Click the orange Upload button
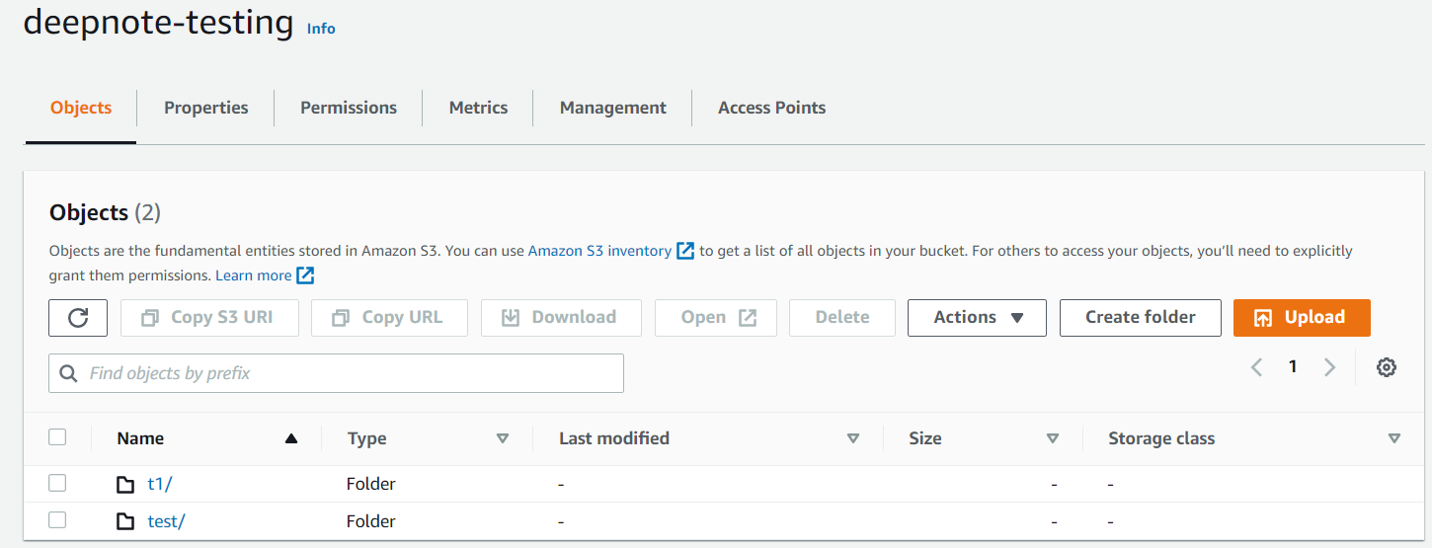This screenshot has height=548, width=1432. pos(1302,318)
